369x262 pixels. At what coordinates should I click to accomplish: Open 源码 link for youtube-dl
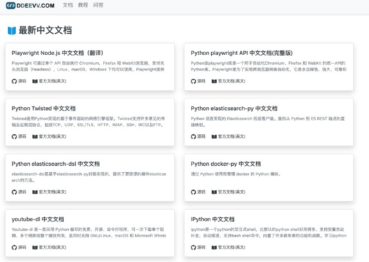point(22,247)
